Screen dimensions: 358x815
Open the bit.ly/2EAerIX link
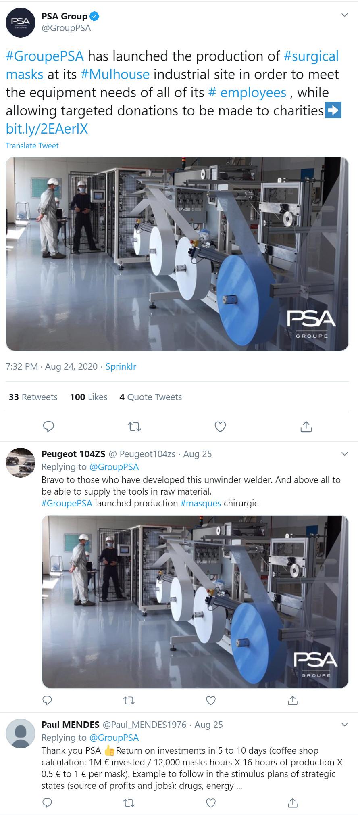pos(47,129)
